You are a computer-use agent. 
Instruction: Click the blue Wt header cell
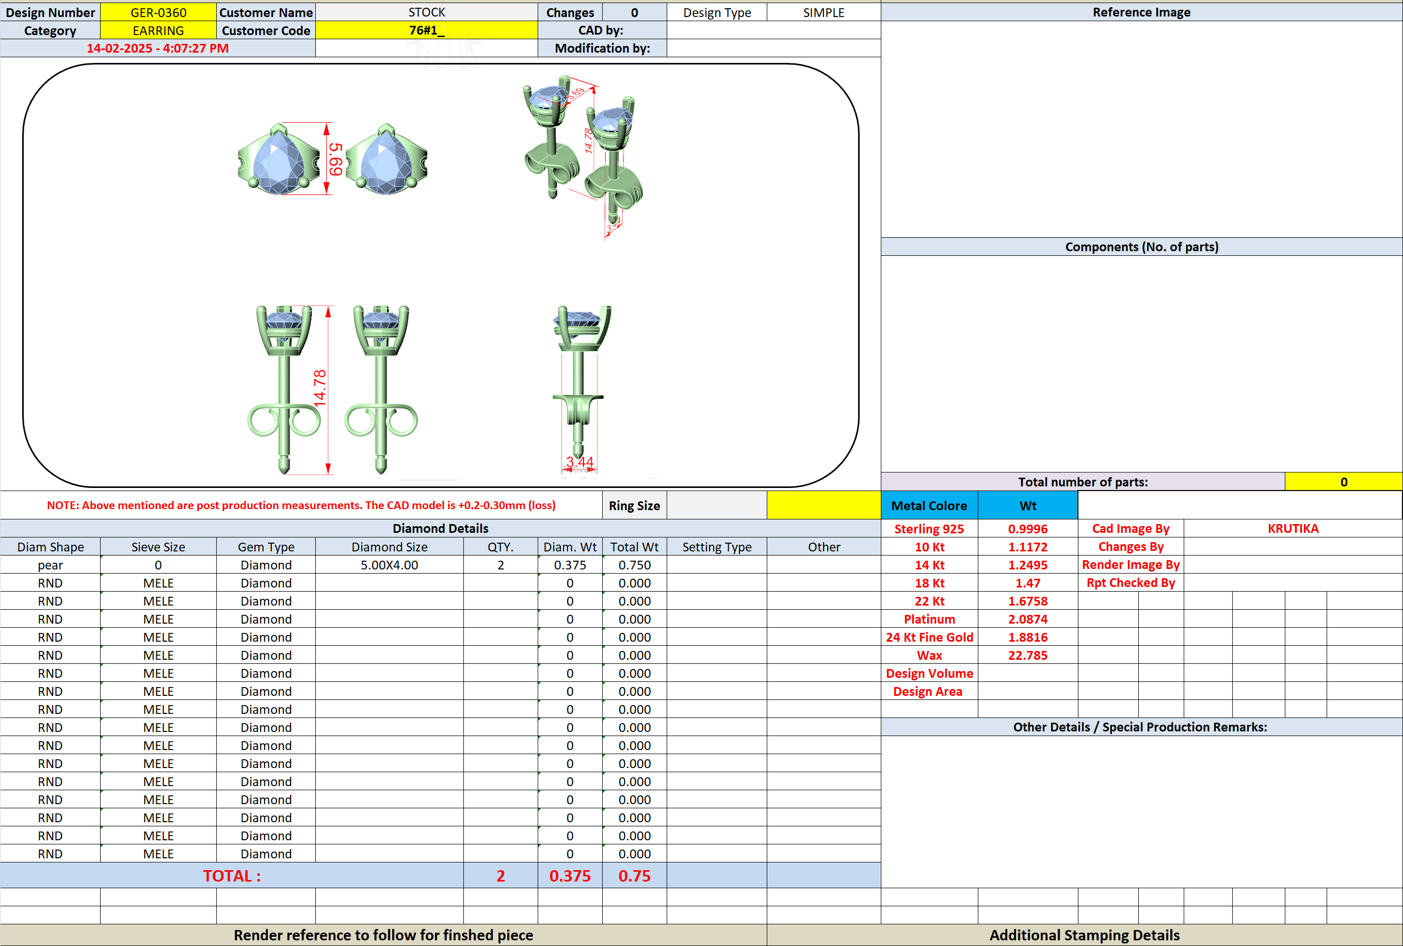coord(1028,505)
